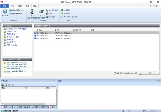Image resolution: width=161 pixels, height=112 pixels.
Task: Go to SDL 主页 homepage
Action: click(x=50, y=17)
